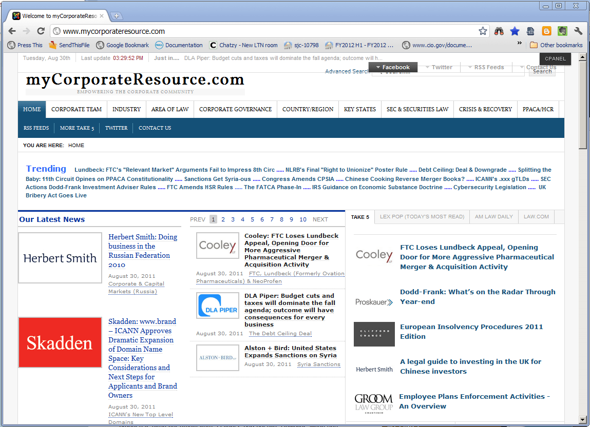
Task: Click the green Evernote extension icon
Action: point(562,31)
